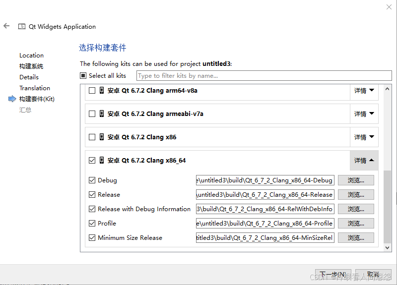The height and width of the screenshot is (285, 397).
Task: Click the 下一步(N) next button
Action: pos(333,275)
